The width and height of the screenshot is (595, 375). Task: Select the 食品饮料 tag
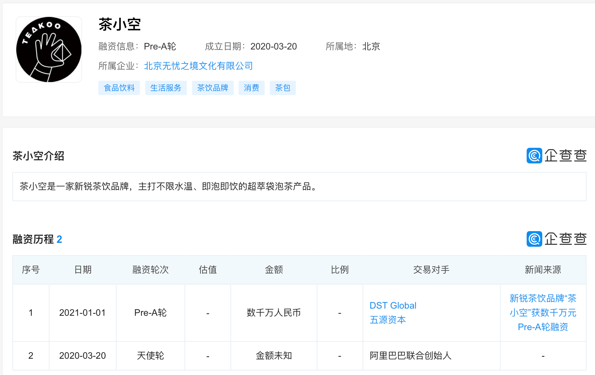pyautogui.click(x=119, y=88)
